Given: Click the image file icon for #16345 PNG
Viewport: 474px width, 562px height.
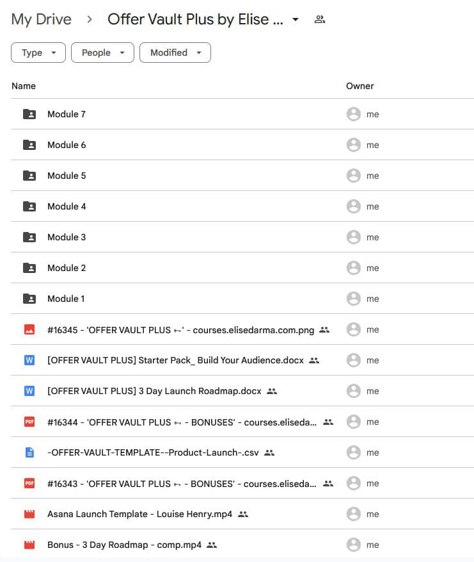Looking at the screenshot, I should pos(29,329).
